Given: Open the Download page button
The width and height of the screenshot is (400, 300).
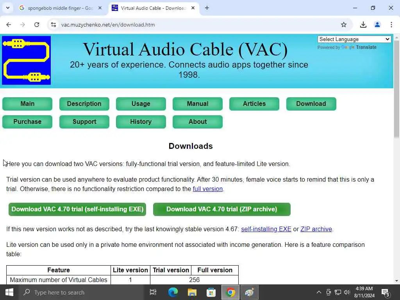Looking at the screenshot, I should (x=311, y=104).
